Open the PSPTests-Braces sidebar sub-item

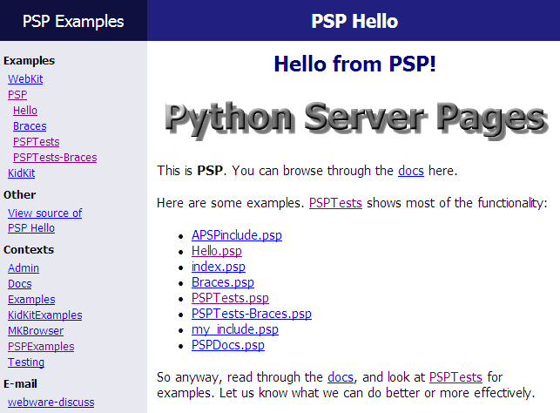click(55, 157)
